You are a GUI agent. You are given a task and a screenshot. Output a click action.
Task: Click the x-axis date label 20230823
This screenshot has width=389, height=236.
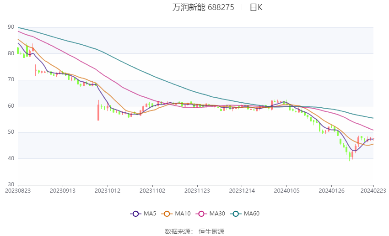click(18, 191)
